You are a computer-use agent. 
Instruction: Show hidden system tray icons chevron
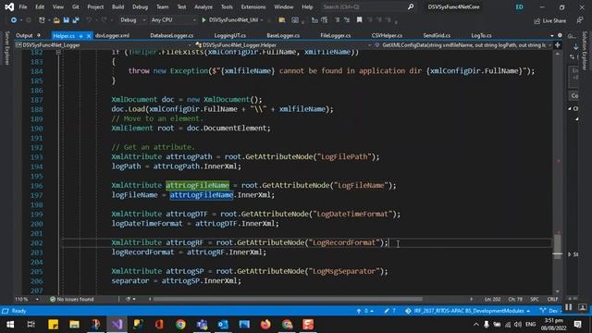(476, 325)
